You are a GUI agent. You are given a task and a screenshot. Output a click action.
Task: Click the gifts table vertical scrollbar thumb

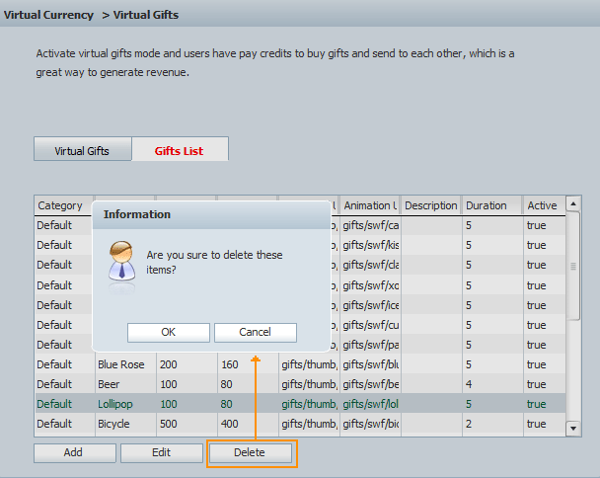tap(573, 267)
